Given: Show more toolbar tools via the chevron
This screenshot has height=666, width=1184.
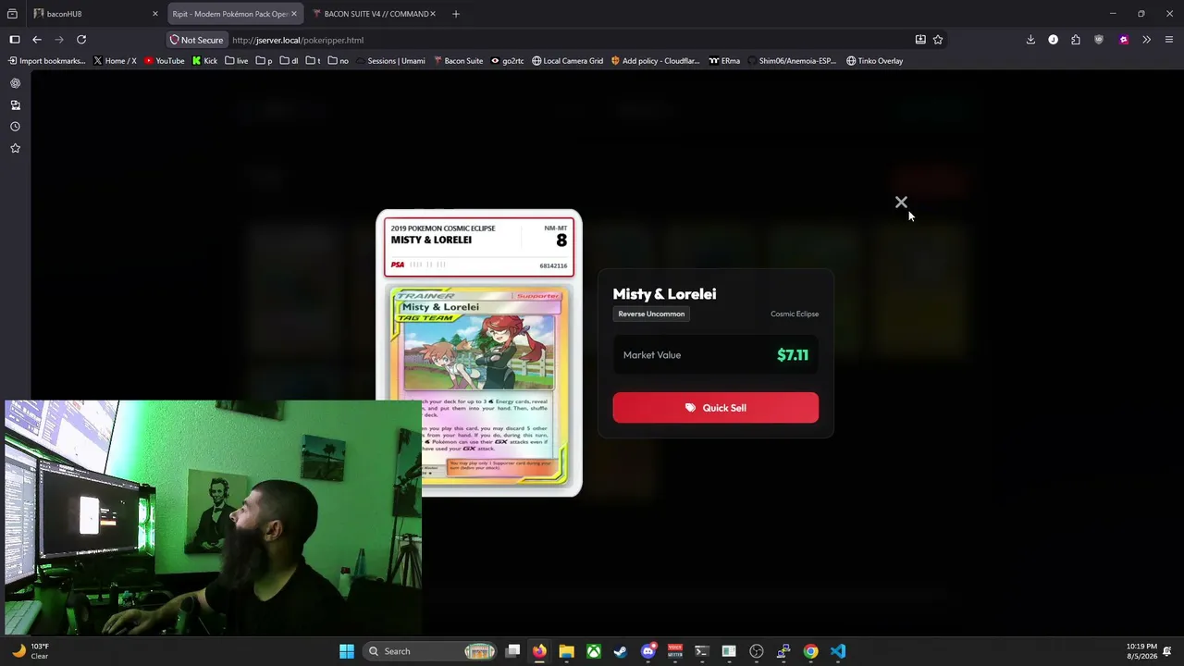Looking at the screenshot, I should click(x=1146, y=40).
